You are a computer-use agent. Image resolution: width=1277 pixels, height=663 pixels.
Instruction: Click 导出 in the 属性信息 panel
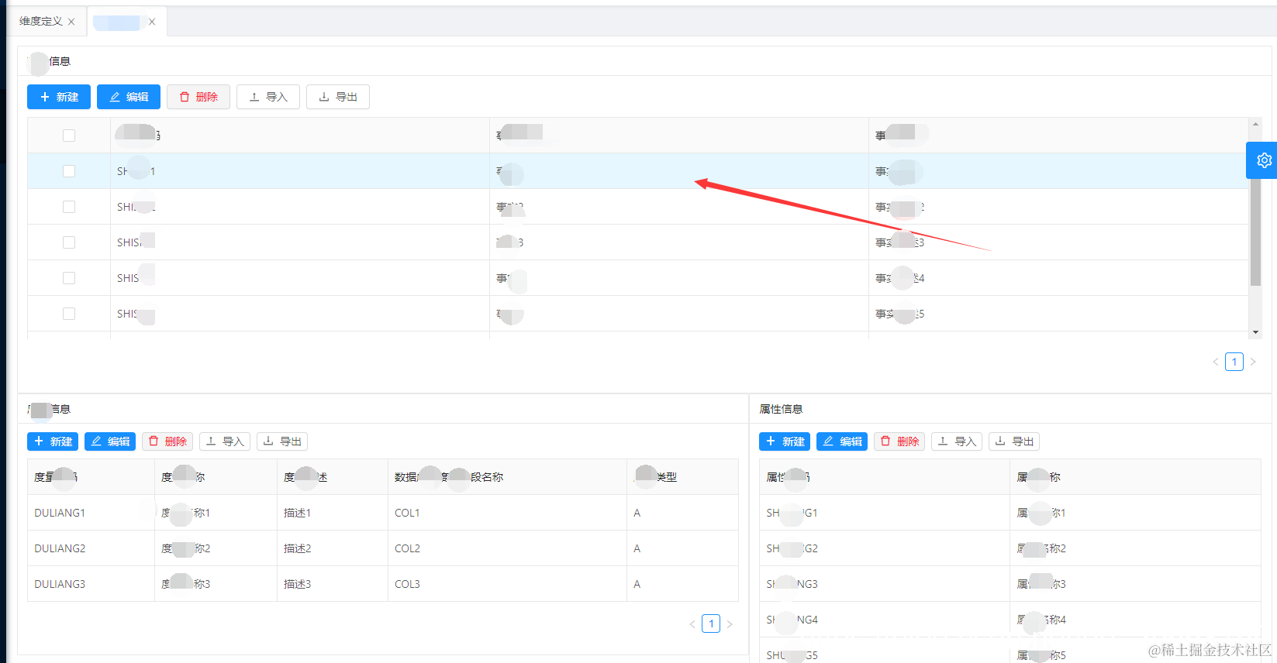coord(1014,441)
